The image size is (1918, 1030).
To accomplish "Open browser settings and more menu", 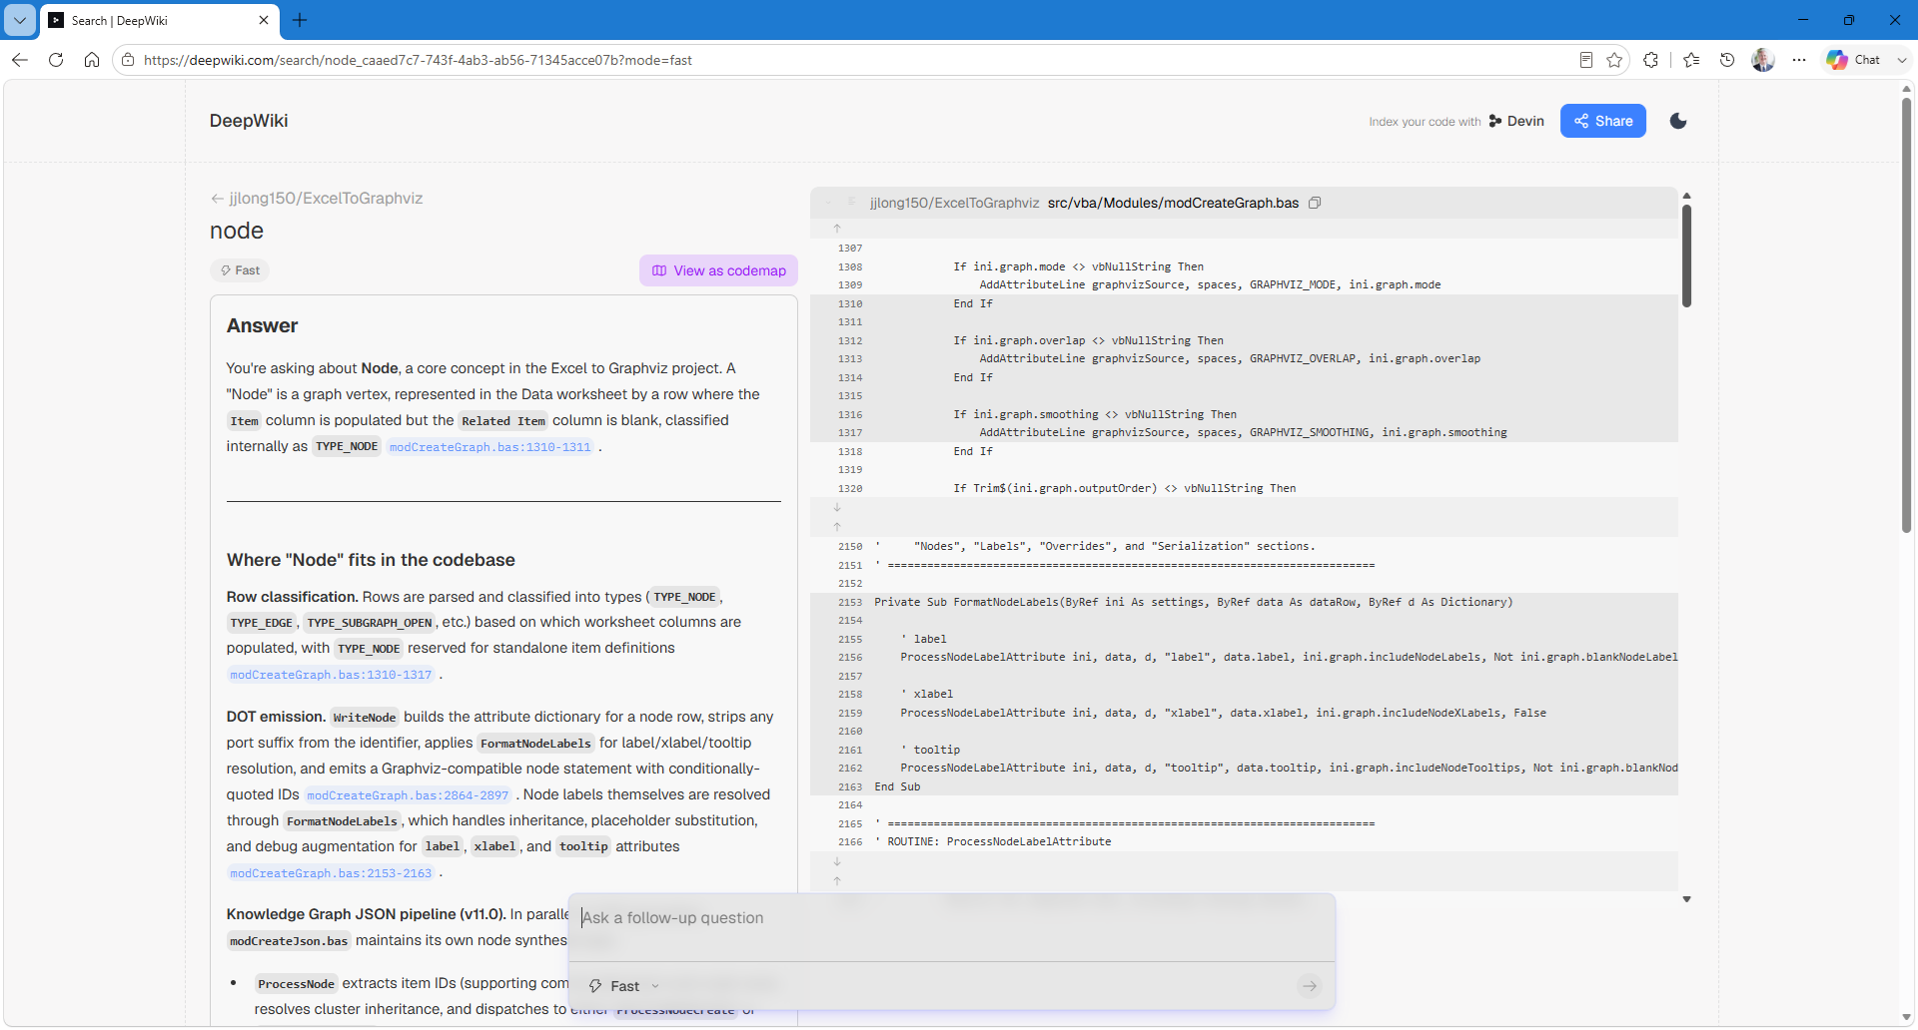I will coord(1799,60).
